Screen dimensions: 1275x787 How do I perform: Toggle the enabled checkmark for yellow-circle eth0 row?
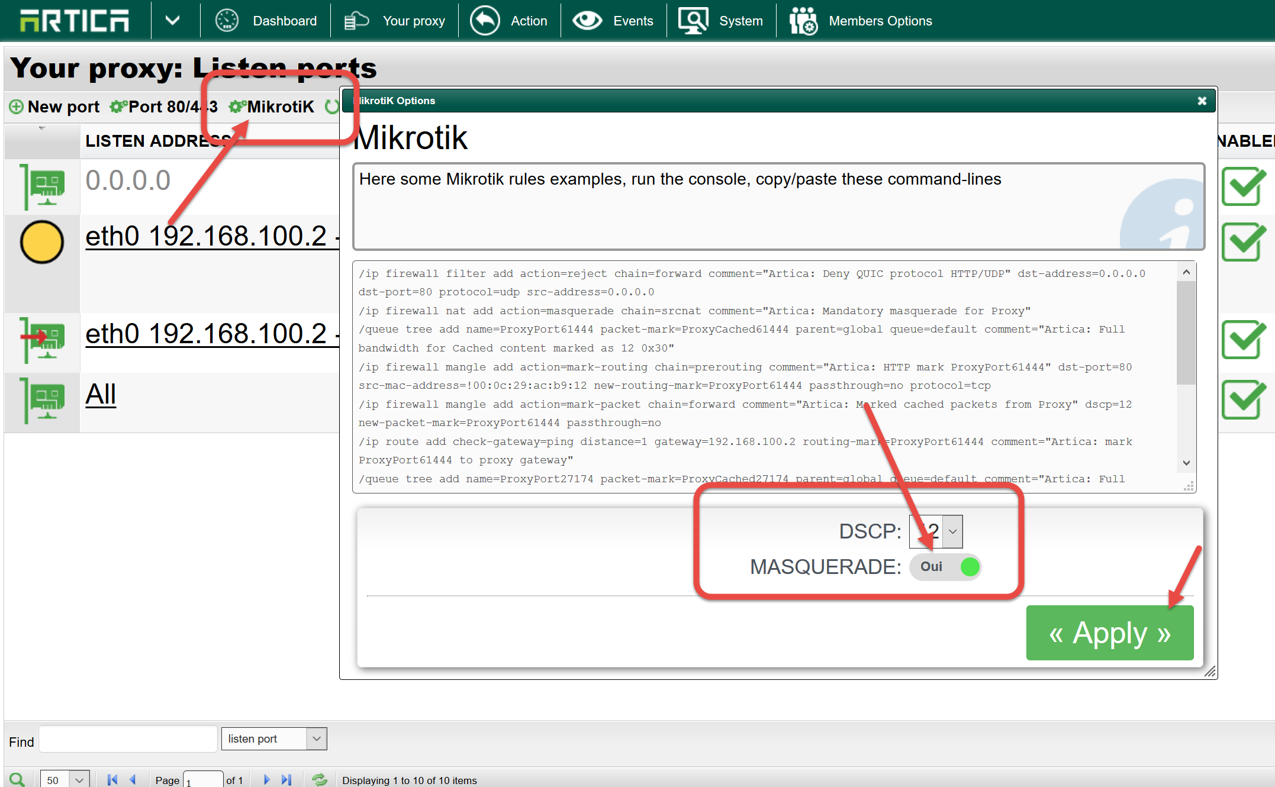pyautogui.click(x=1244, y=241)
